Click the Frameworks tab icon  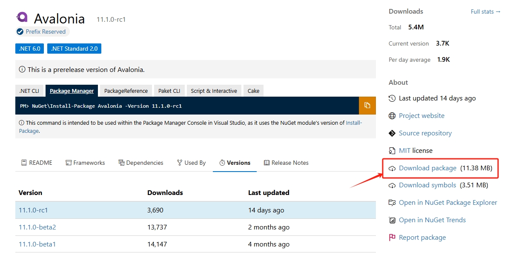(x=68, y=163)
